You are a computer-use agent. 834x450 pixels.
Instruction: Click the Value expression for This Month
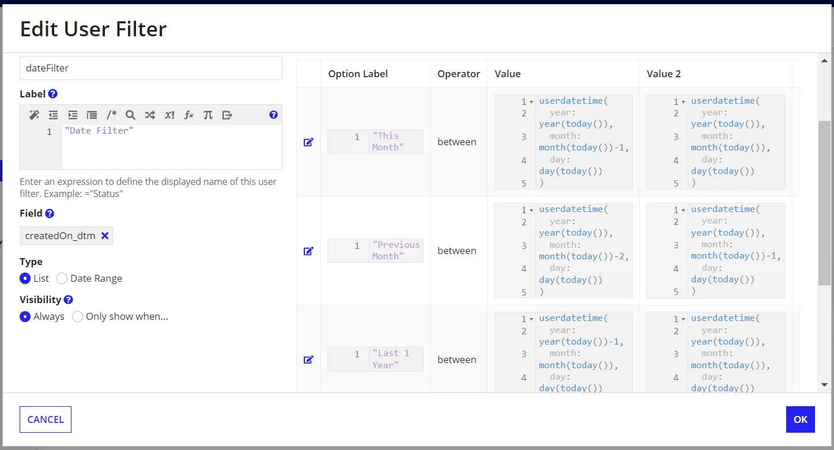pos(564,142)
